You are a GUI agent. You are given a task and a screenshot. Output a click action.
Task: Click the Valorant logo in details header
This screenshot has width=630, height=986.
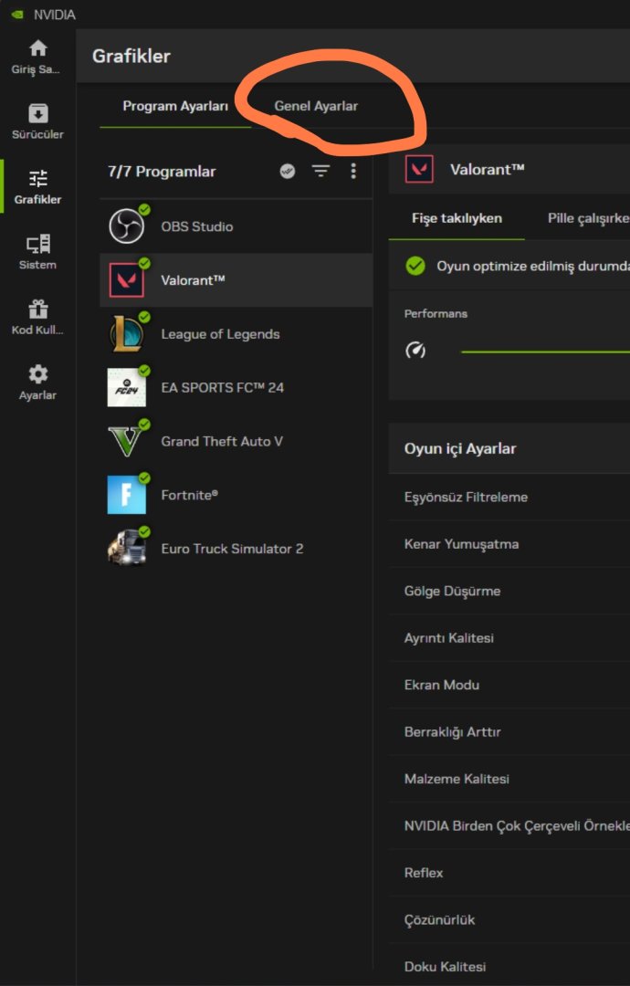tap(419, 169)
